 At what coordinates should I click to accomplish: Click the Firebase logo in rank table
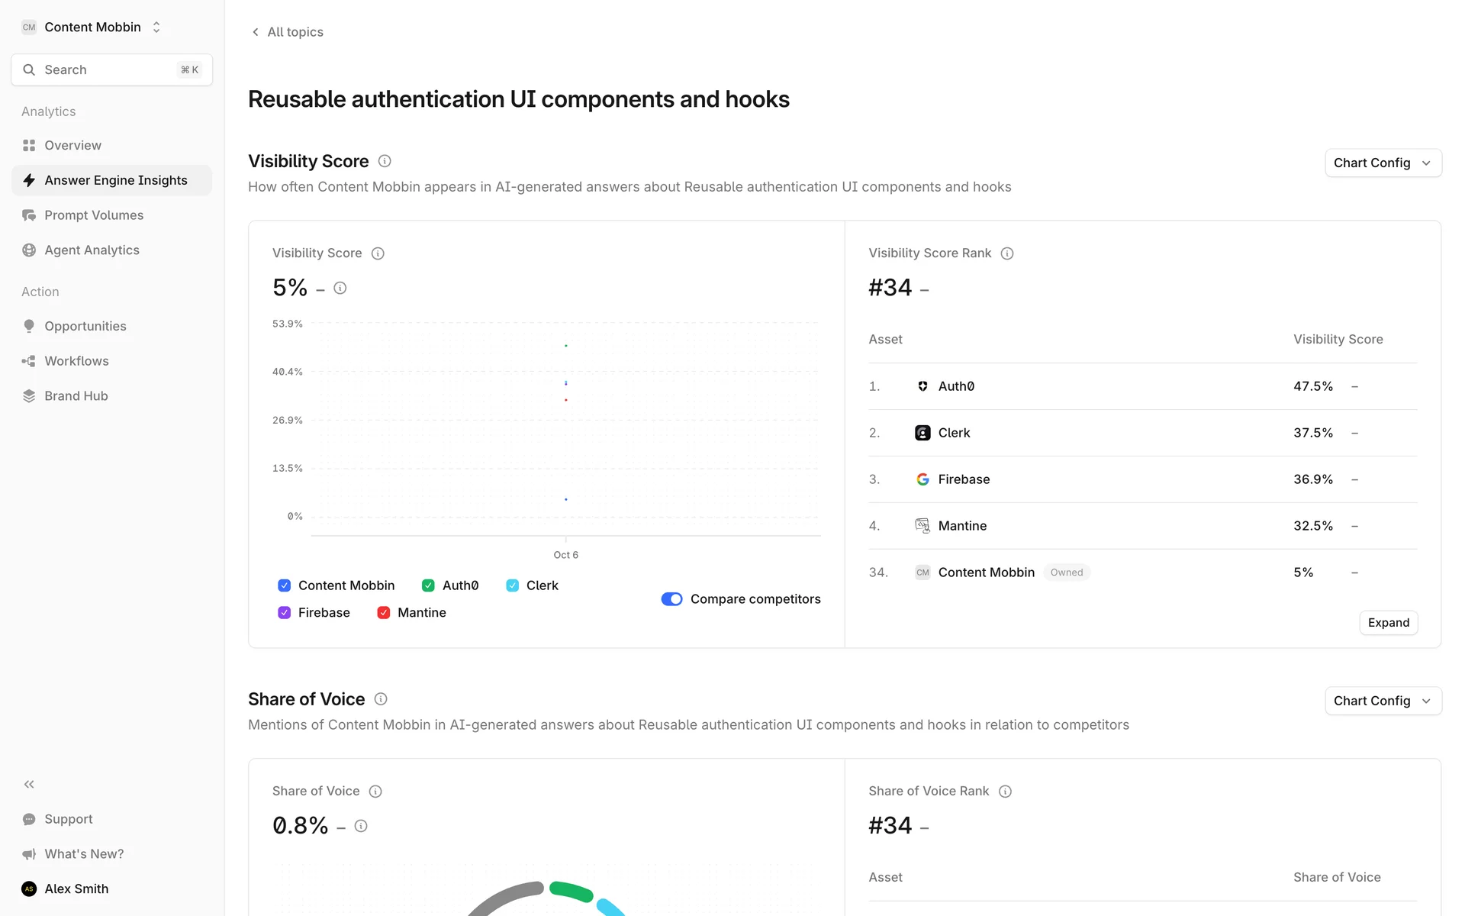tap(922, 479)
